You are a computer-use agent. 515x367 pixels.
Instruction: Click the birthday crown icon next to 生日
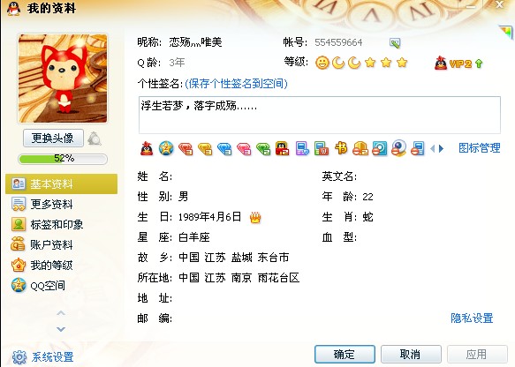coord(255,217)
